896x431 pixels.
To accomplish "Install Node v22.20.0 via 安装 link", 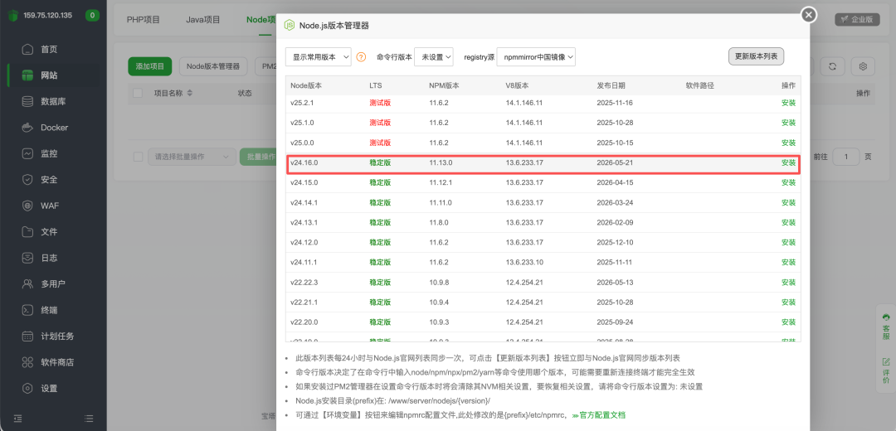I will (789, 322).
